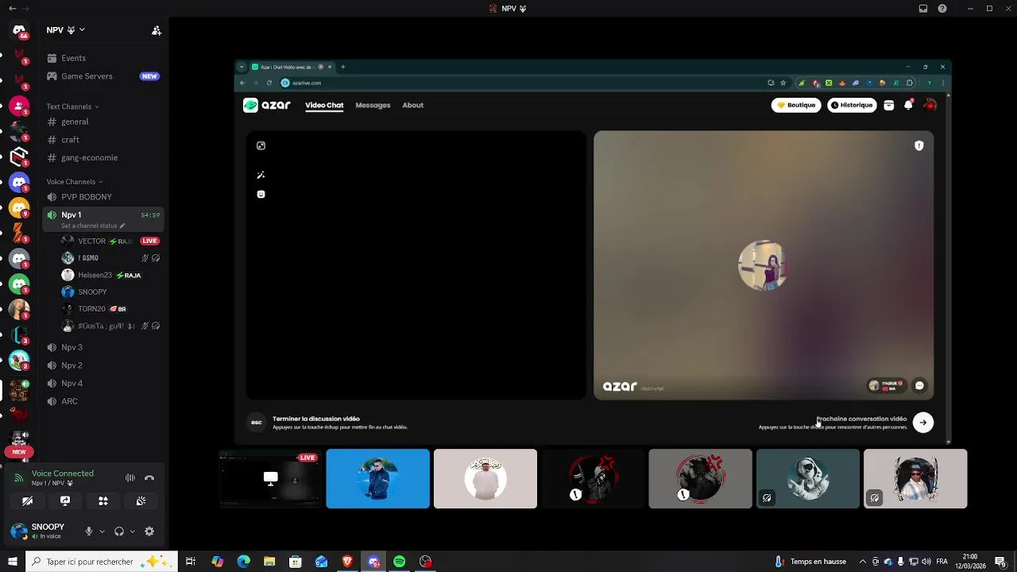Screen dimensions: 1017x572
Task: Mute the microphone for SNOOPY
Action: 89,531
